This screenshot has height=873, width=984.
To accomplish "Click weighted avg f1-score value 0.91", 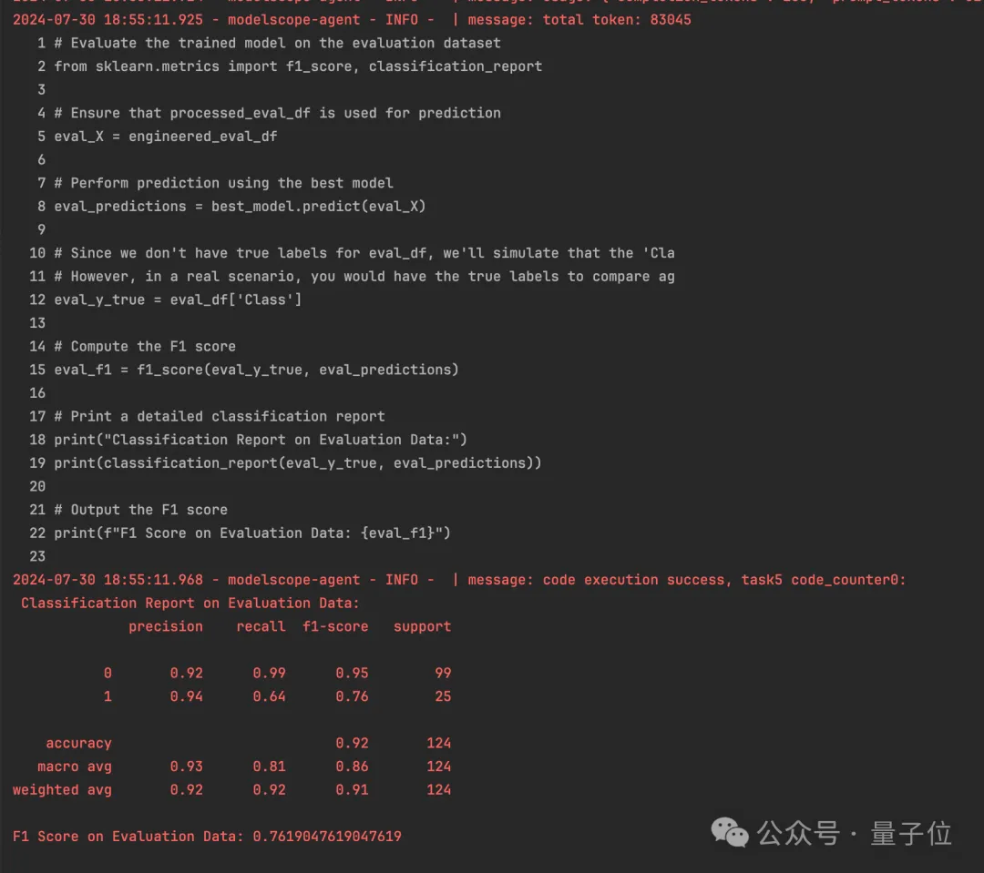I will pyautogui.click(x=352, y=789).
